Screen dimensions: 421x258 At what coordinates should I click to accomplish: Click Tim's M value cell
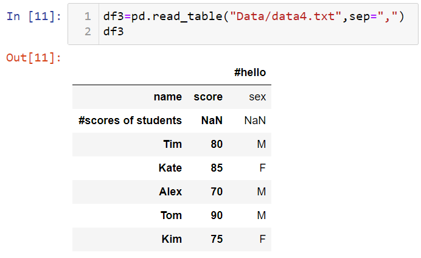coord(261,144)
